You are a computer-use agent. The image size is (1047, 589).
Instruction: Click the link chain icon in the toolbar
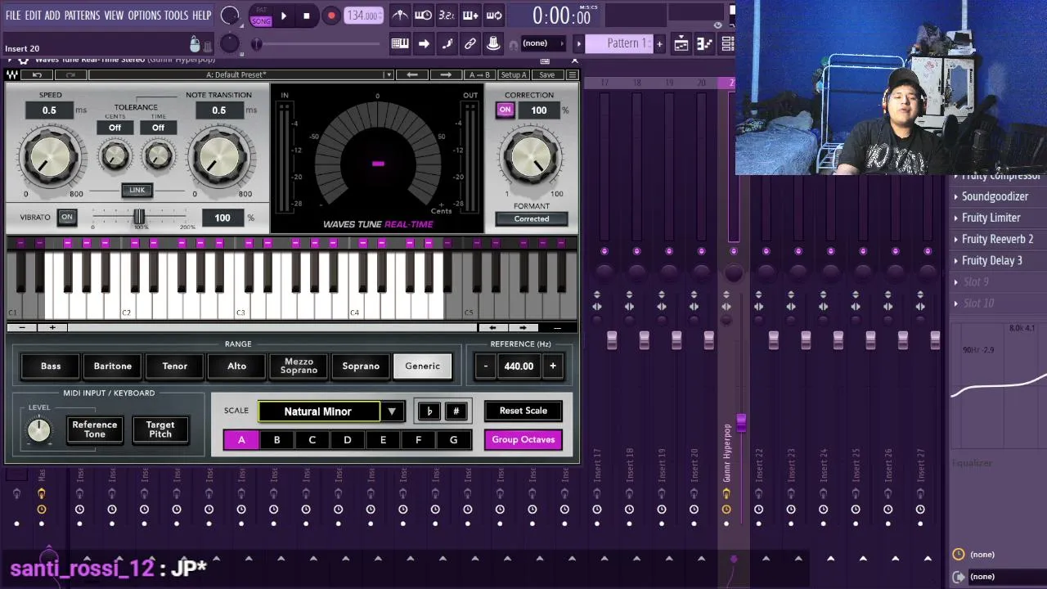[x=470, y=43]
